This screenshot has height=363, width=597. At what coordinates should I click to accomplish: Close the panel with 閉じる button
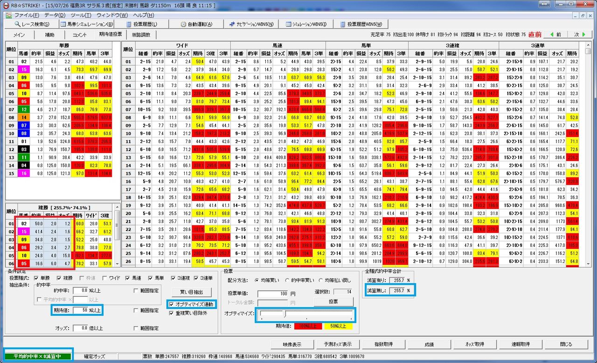(x=565, y=344)
